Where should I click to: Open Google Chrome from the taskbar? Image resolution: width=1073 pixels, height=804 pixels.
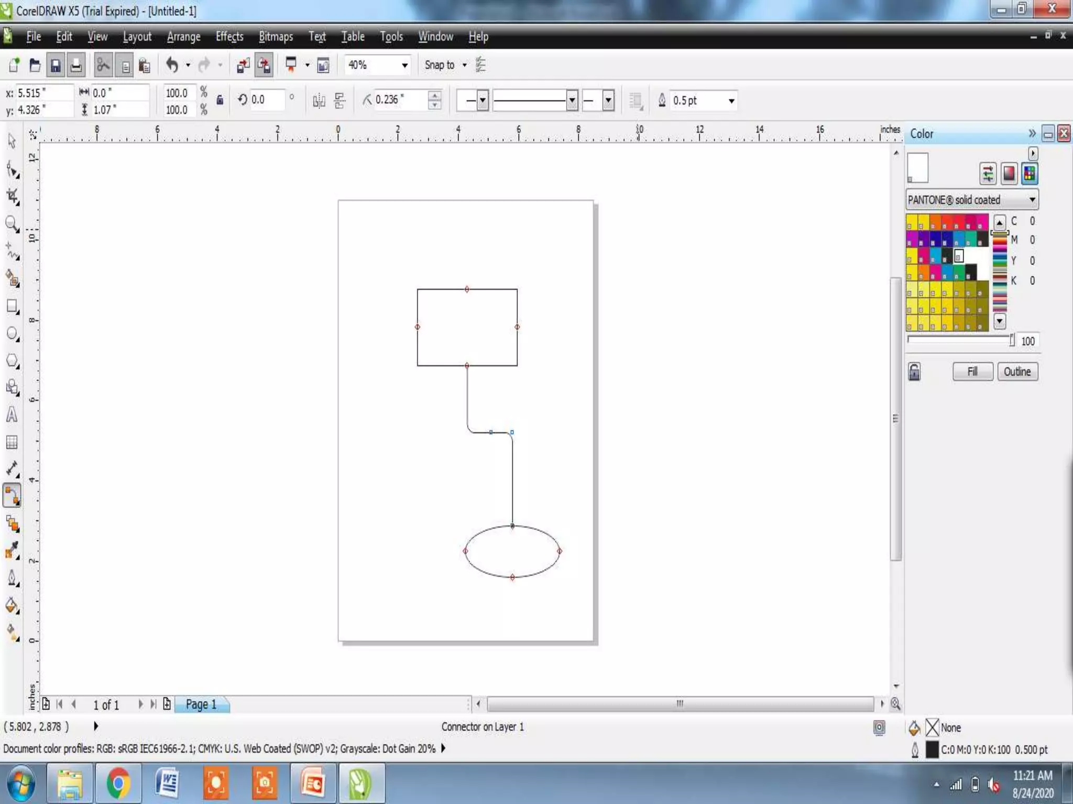click(118, 783)
